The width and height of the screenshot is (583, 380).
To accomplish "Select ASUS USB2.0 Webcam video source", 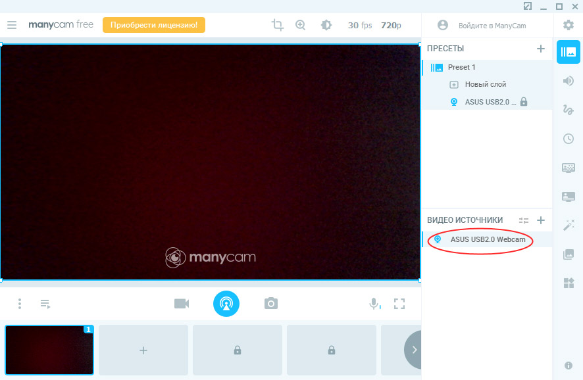I will 487,239.
